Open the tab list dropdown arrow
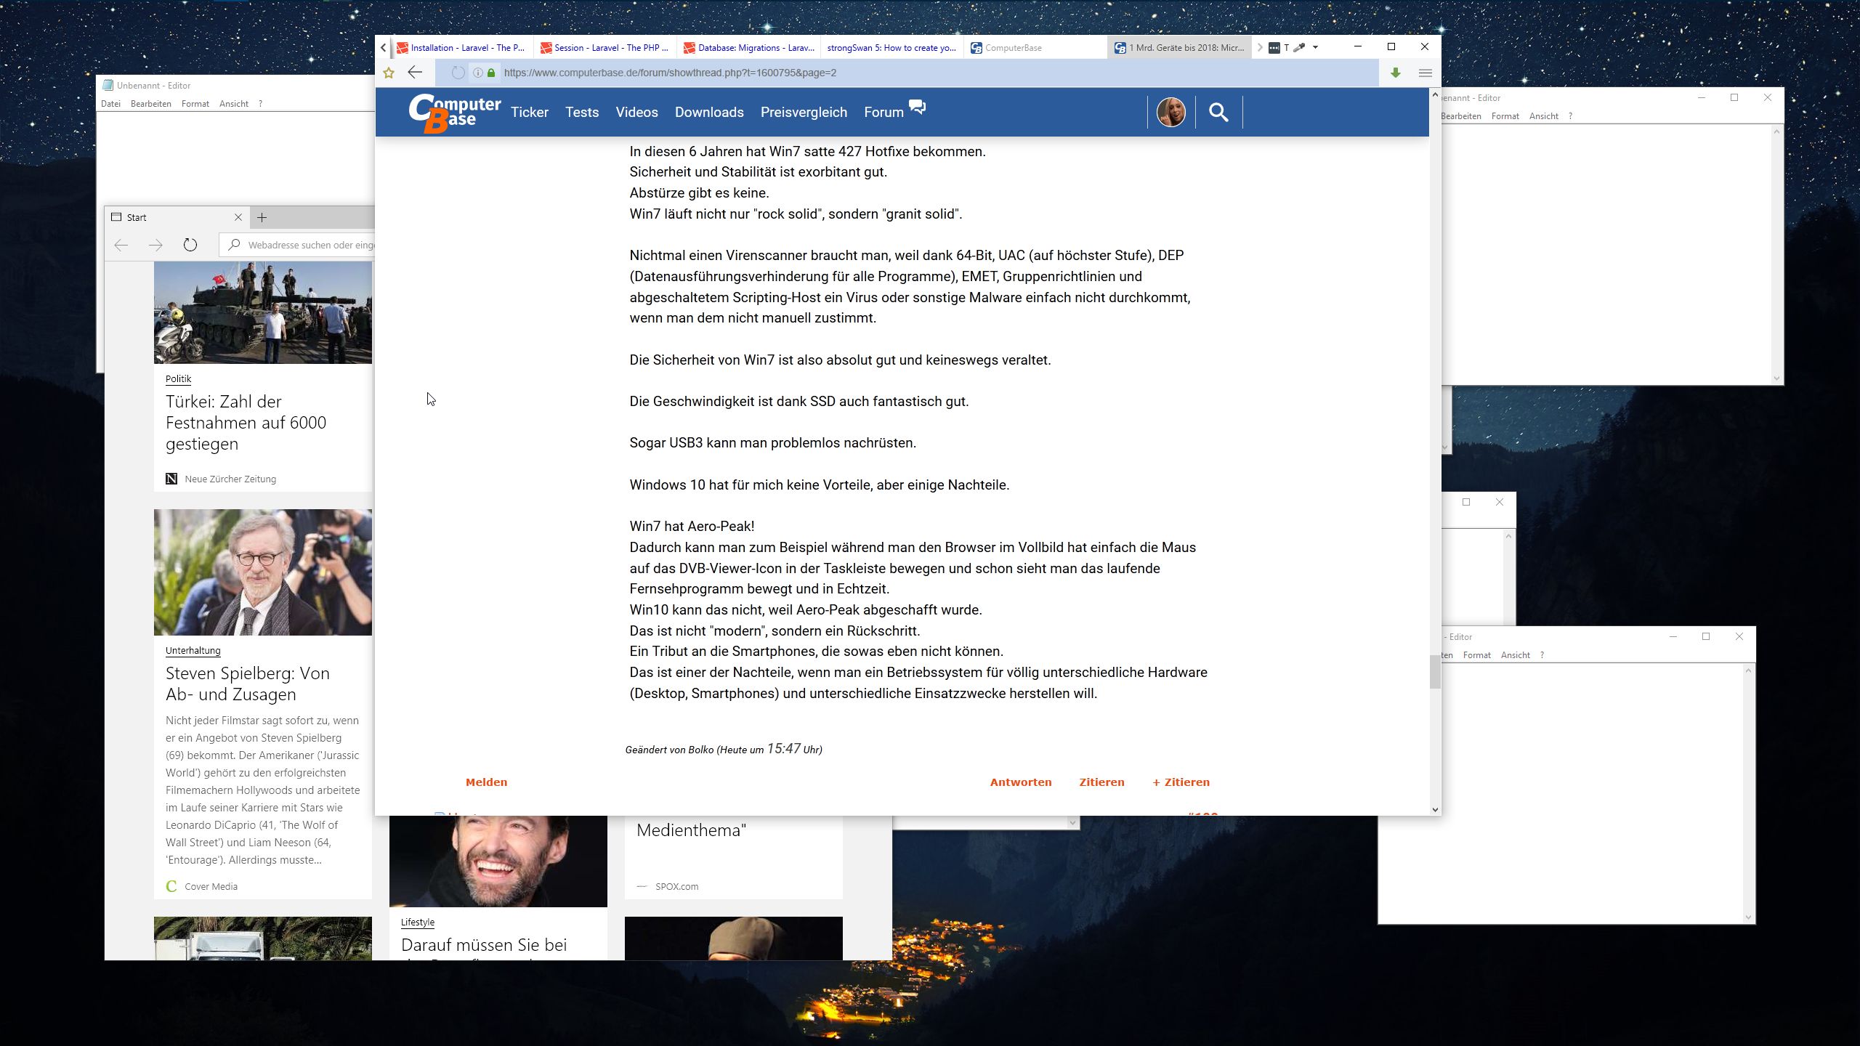This screenshot has width=1860, height=1046. click(1315, 48)
